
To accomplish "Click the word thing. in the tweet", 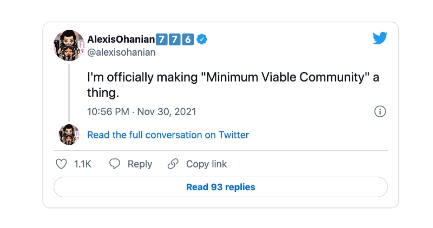I will click(x=103, y=92).
